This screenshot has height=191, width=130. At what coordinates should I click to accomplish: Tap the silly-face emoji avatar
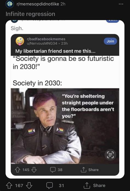(x=20, y=41)
